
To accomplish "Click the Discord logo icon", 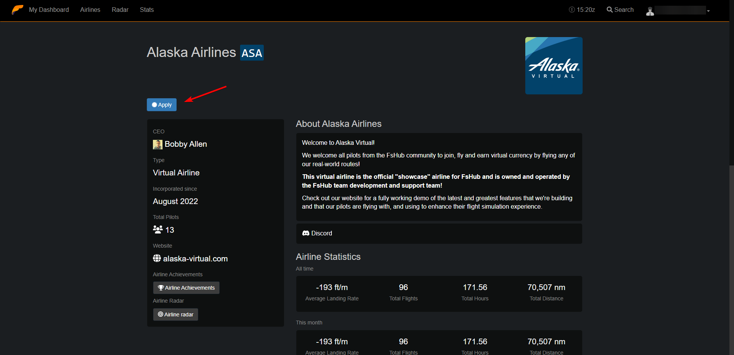I will [x=306, y=233].
